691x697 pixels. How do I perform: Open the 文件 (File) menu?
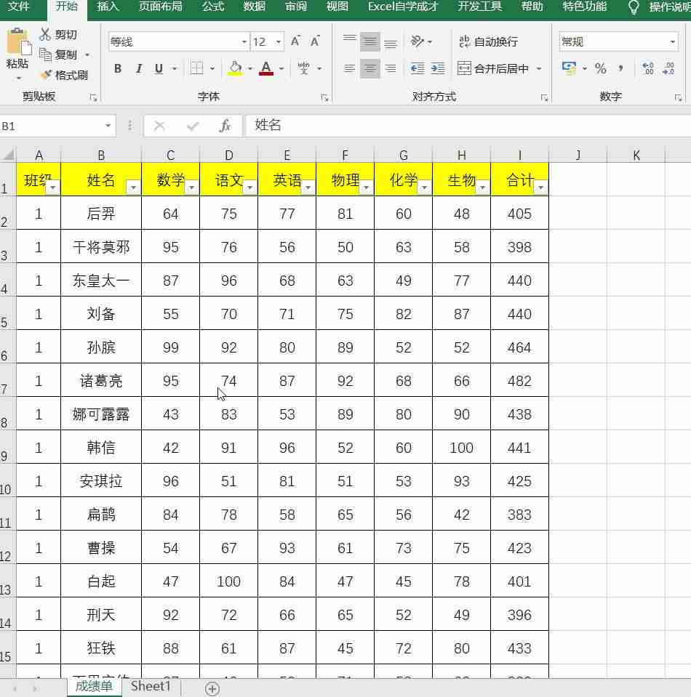click(x=19, y=7)
